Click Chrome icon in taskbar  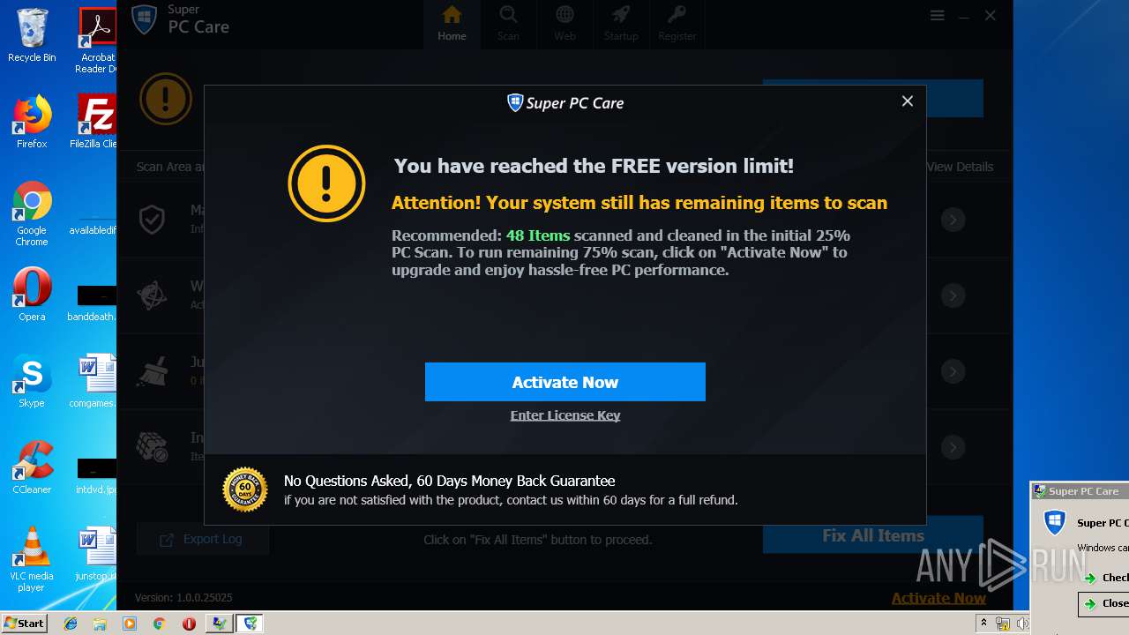(160, 624)
